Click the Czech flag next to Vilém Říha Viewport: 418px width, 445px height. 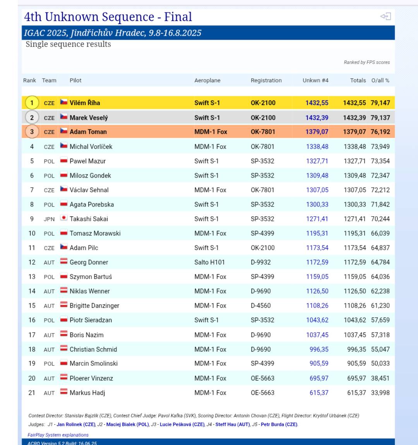tap(63, 103)
